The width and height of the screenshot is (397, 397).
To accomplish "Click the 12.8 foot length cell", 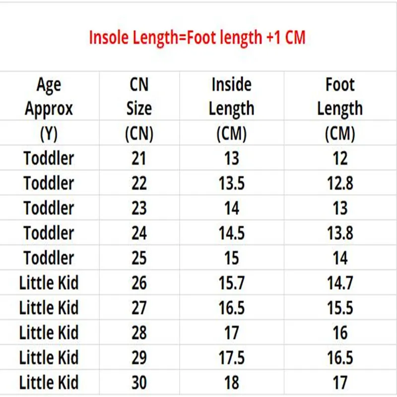I will [340, 184].
